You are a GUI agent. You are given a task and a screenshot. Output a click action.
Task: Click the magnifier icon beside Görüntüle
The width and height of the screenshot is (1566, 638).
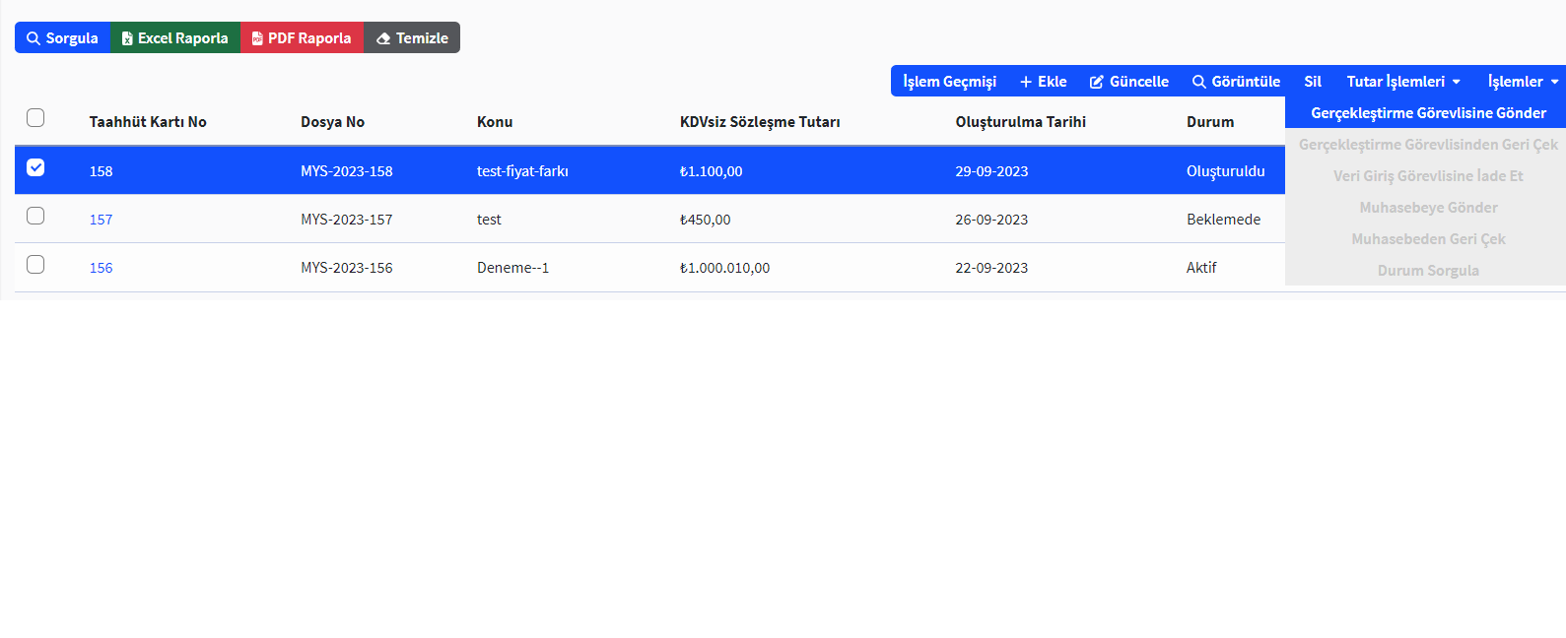pos(1198,82)
